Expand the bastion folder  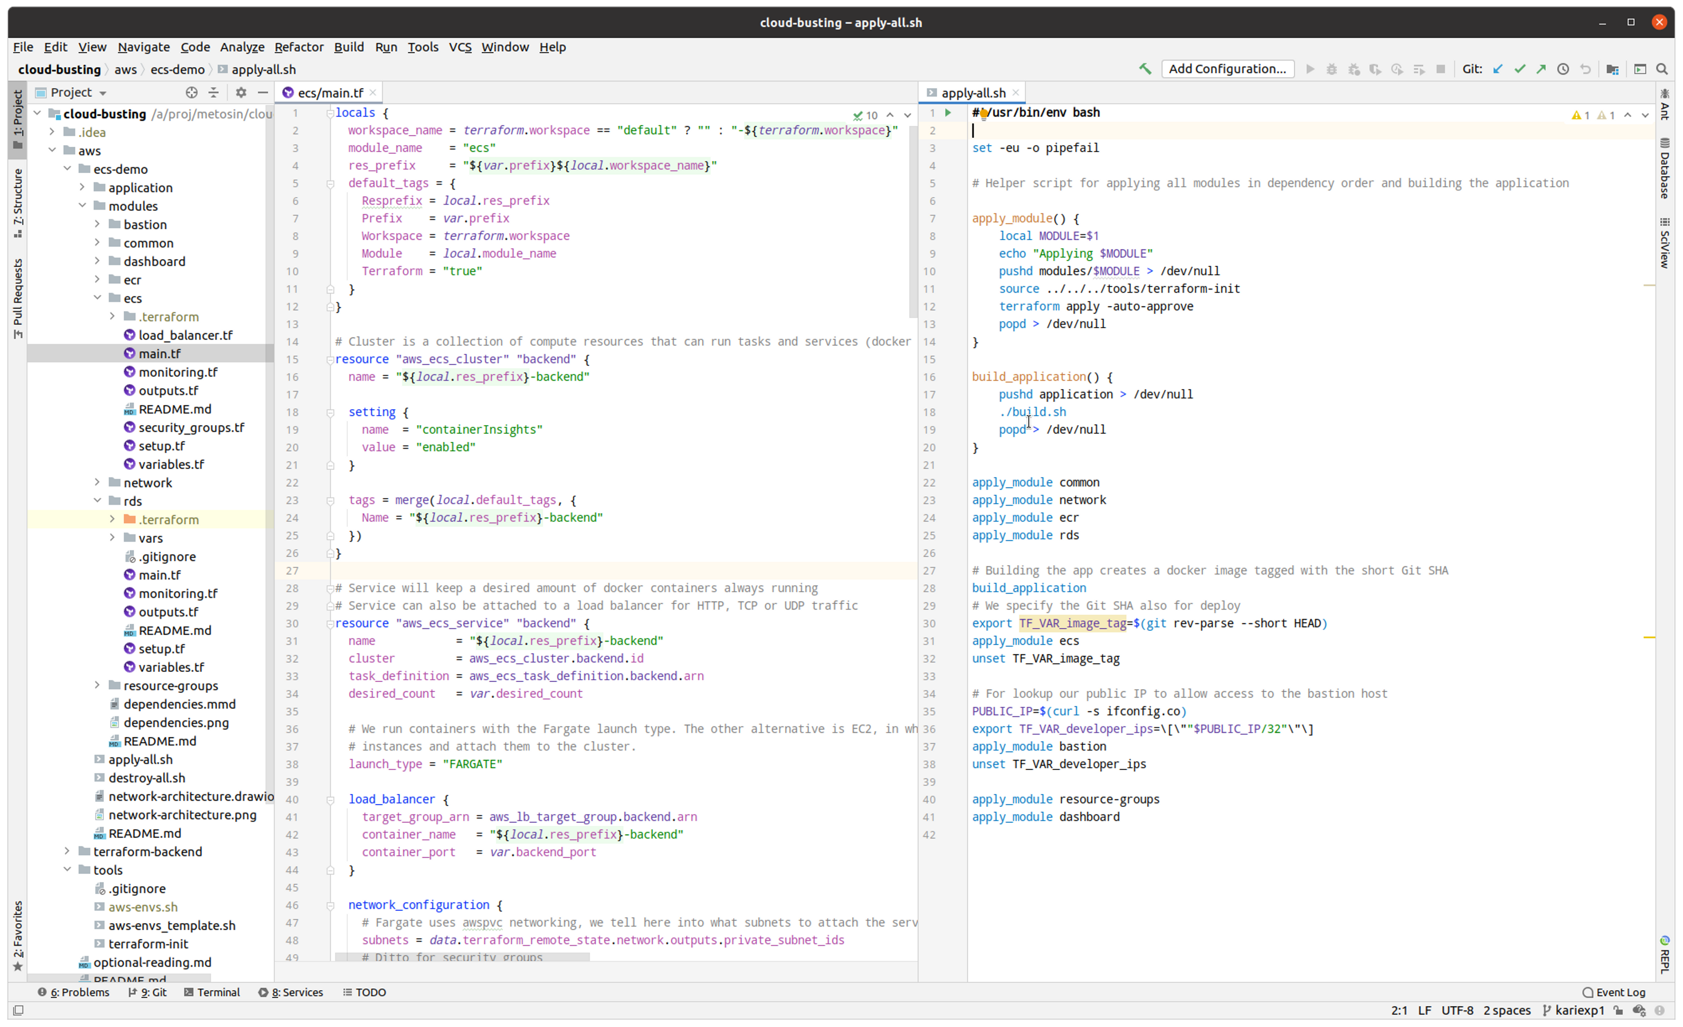click(97, 224)
